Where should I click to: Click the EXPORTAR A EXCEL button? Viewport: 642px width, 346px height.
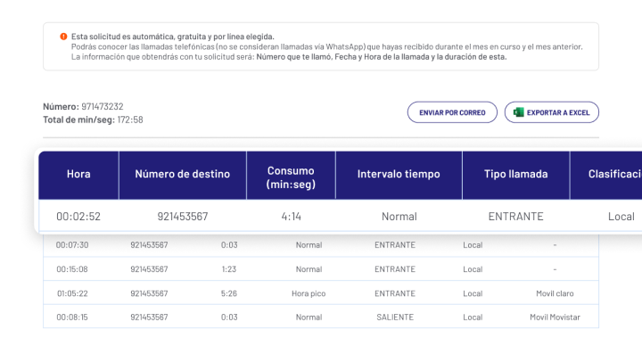tap(552, 112)
